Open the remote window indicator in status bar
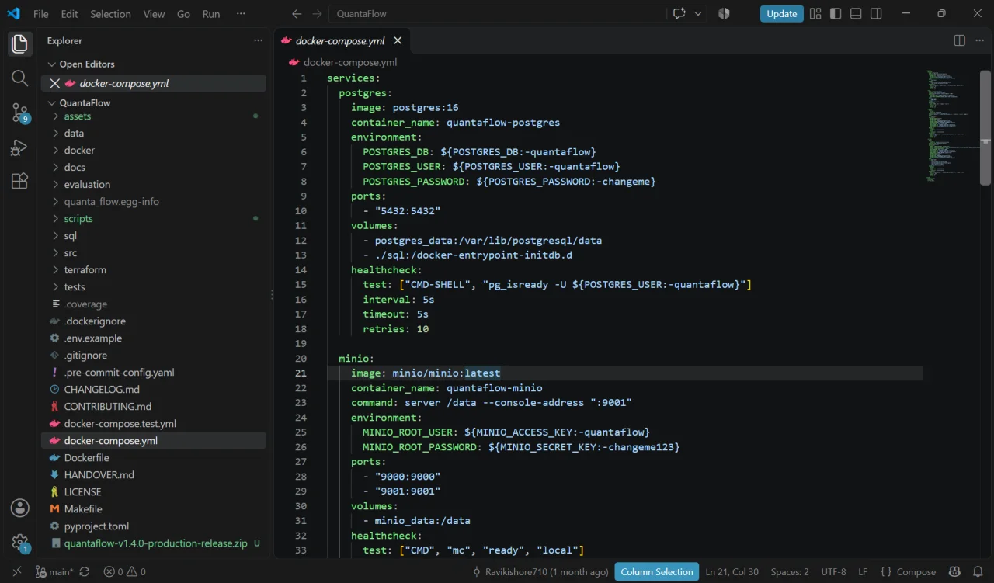This screenshot has width=994, height=583. (x=16, y=572)
